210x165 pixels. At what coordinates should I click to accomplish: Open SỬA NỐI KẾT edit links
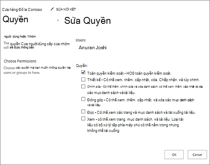click(66, 9)
